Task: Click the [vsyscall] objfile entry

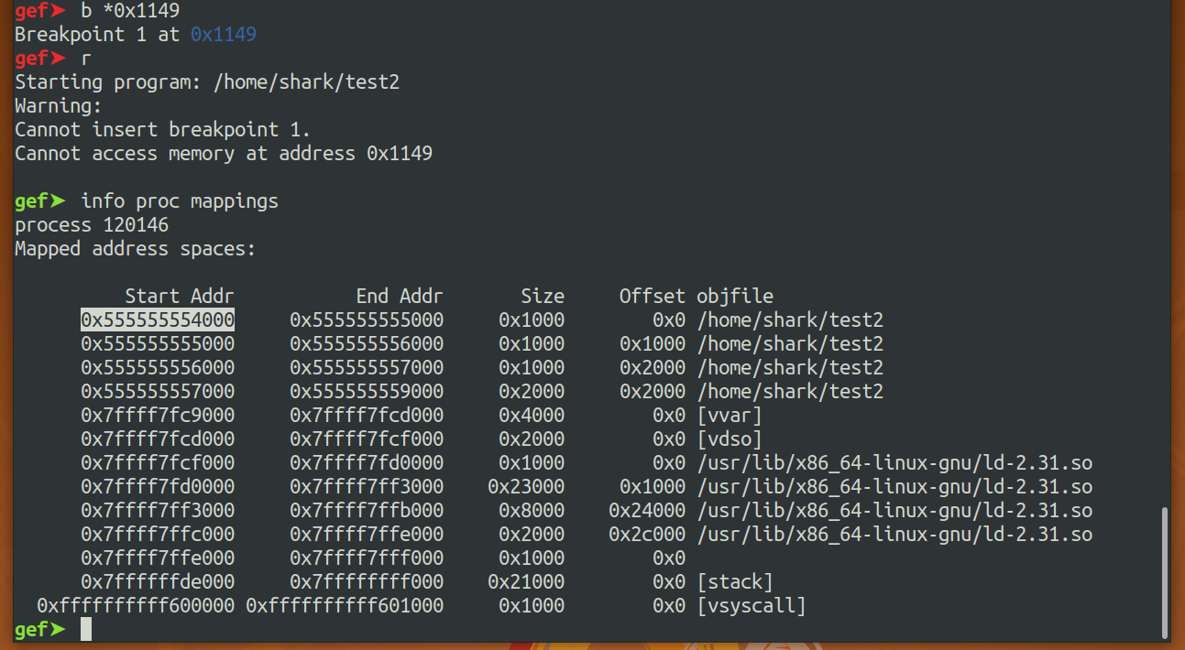Action: 752,606
